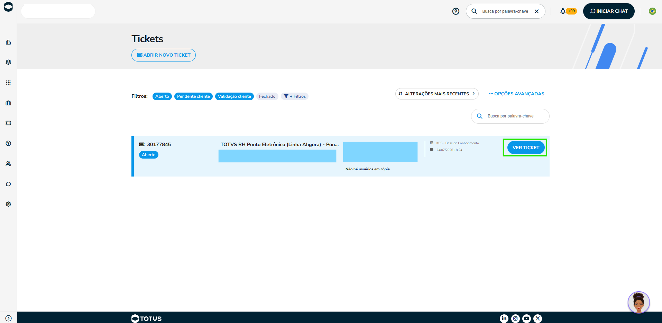Open the stacked layers icon in sidebar

coord(8,62)
